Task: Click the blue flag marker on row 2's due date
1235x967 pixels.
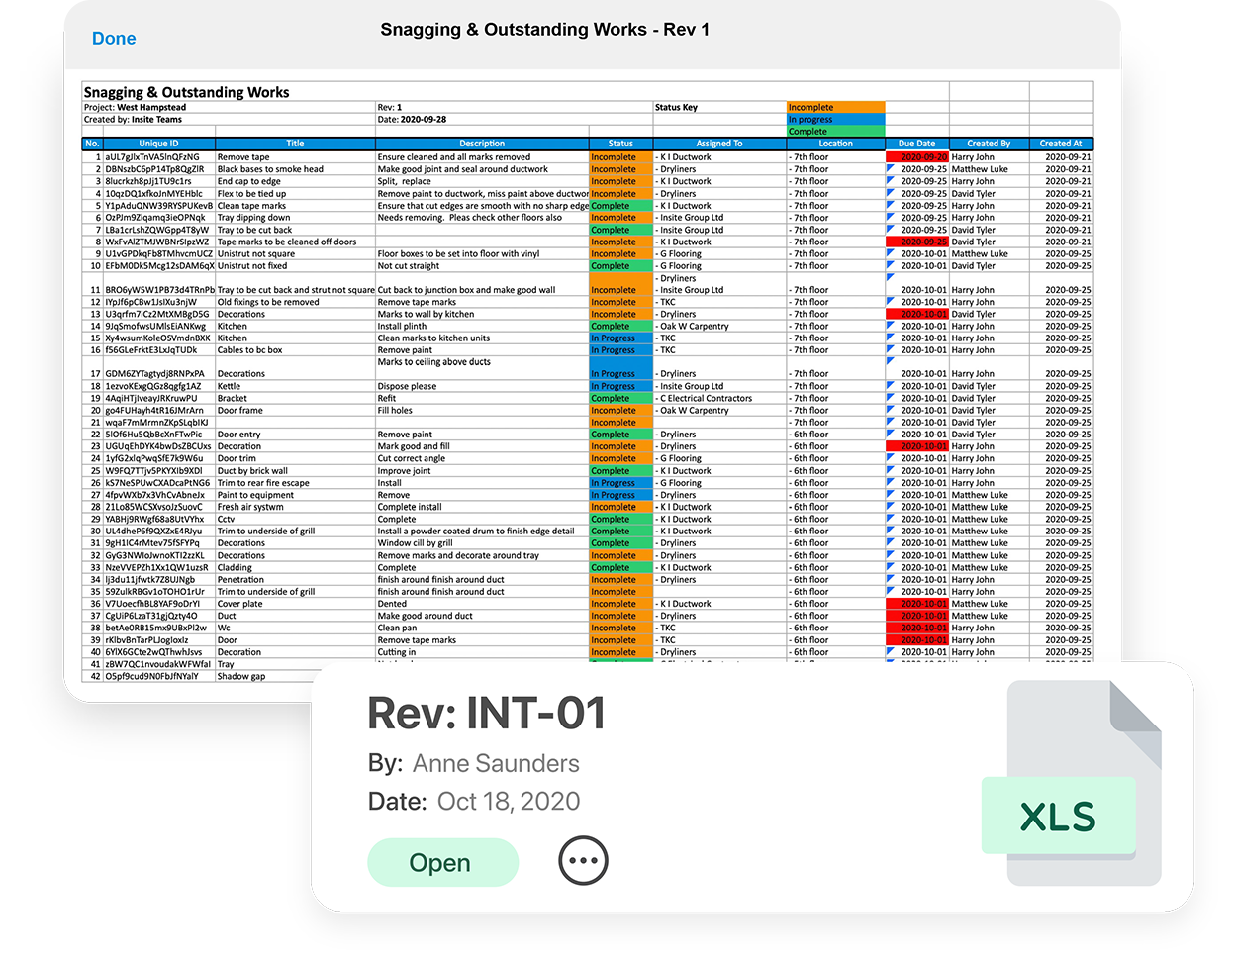Action: pos(891,169)
